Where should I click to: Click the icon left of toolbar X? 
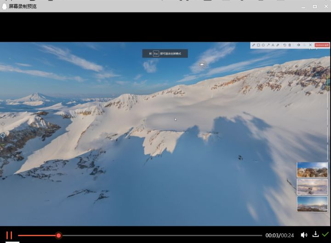click(304, 45)
